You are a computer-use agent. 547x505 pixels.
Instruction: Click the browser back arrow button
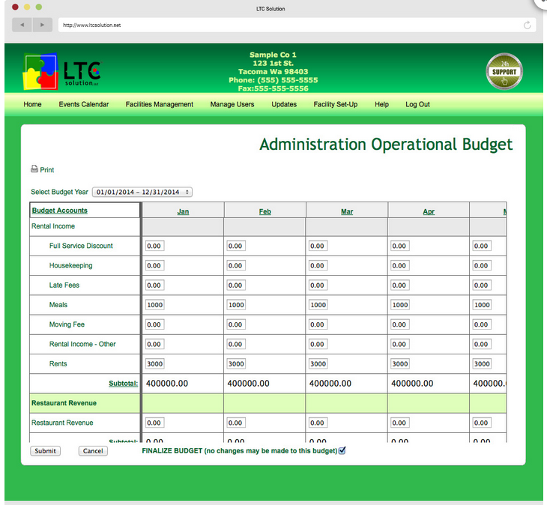[x=22, y=25]
